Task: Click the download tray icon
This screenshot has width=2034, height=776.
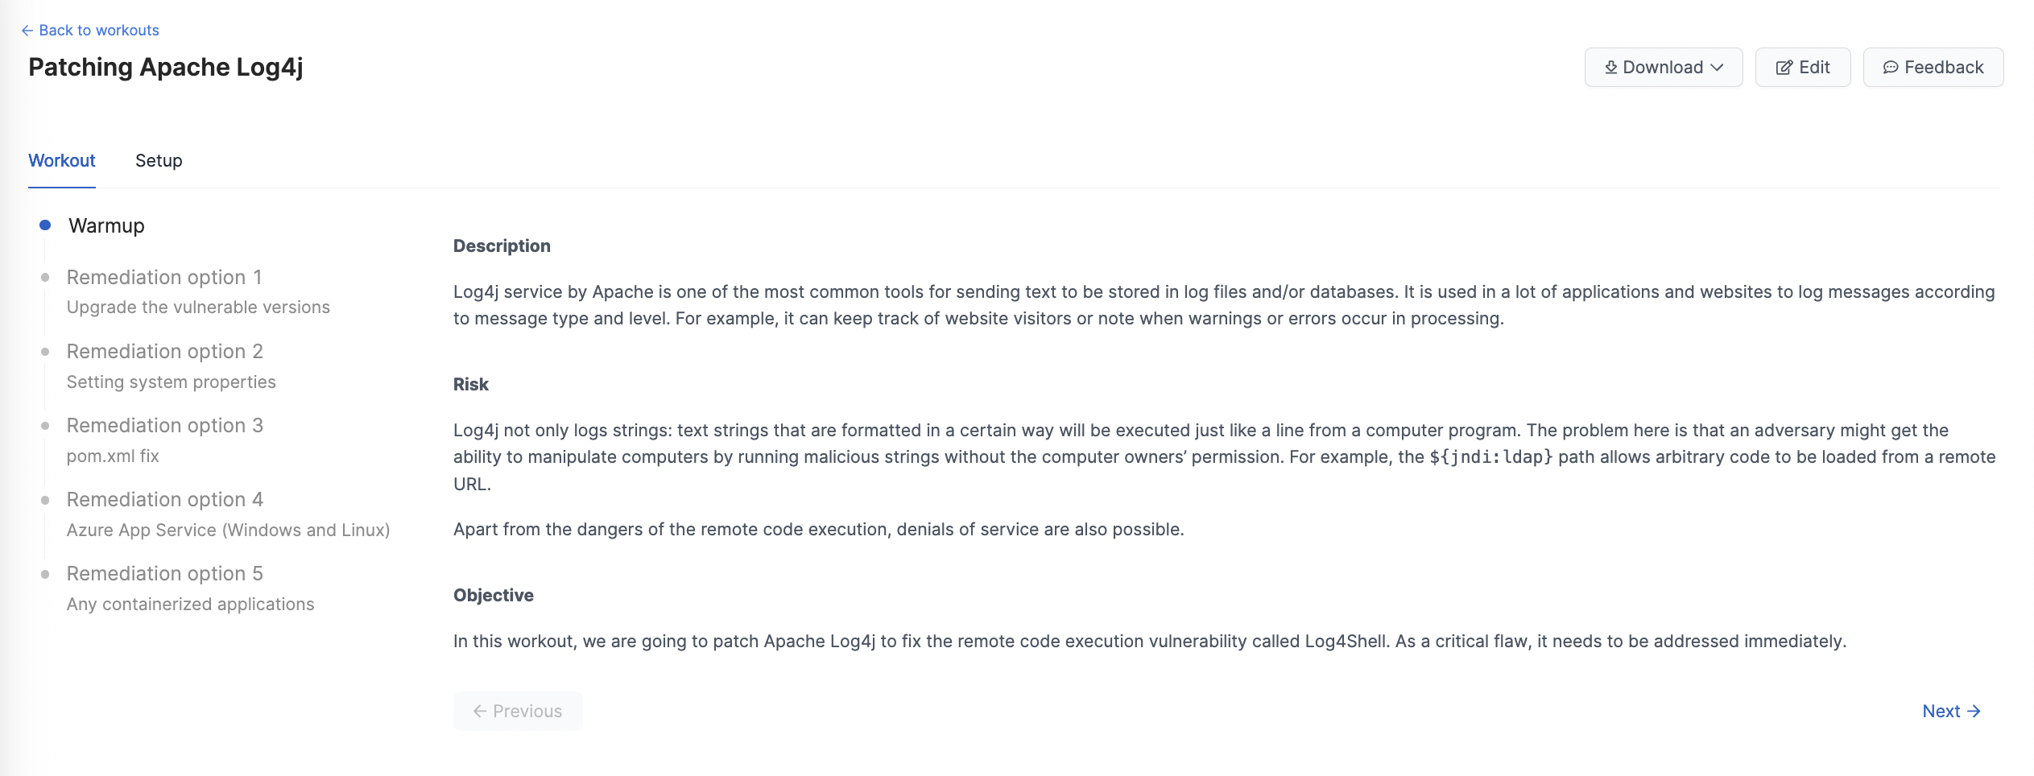Action: pyautogui.click(x=1610, y=68)
